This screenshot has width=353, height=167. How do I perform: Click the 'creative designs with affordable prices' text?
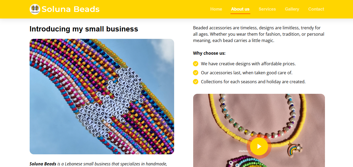(x=248, y=64)
